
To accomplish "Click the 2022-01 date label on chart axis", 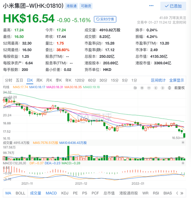I will [138, 183].
